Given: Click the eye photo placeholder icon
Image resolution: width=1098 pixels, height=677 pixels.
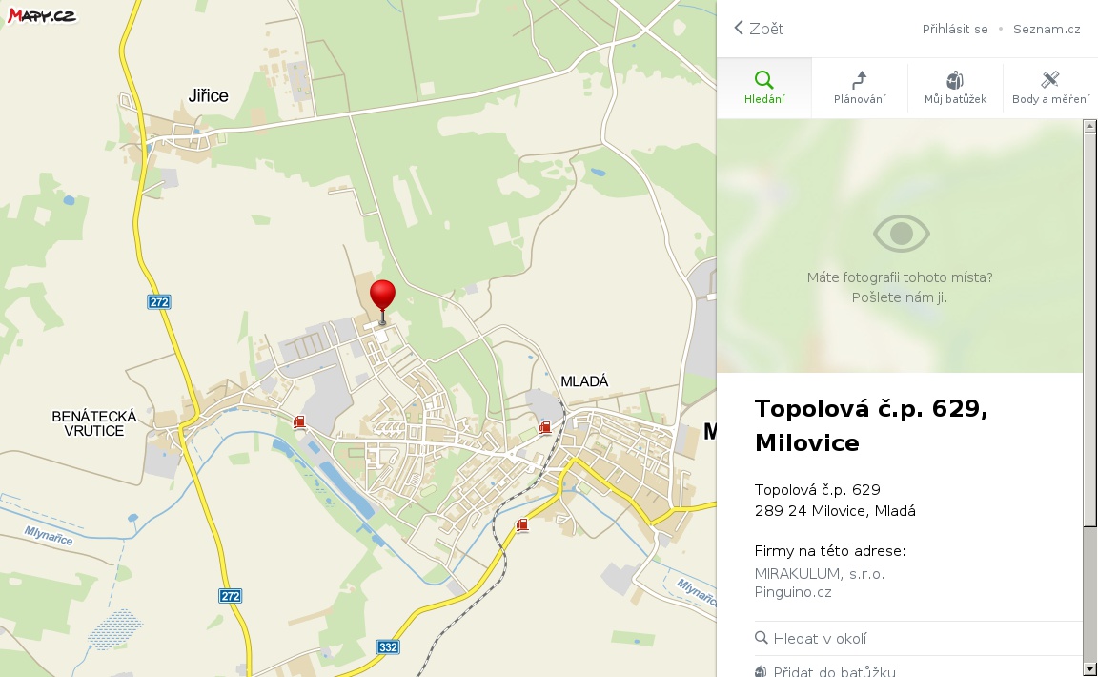Looking at the screenshot, I should click(x=902, y=234).
